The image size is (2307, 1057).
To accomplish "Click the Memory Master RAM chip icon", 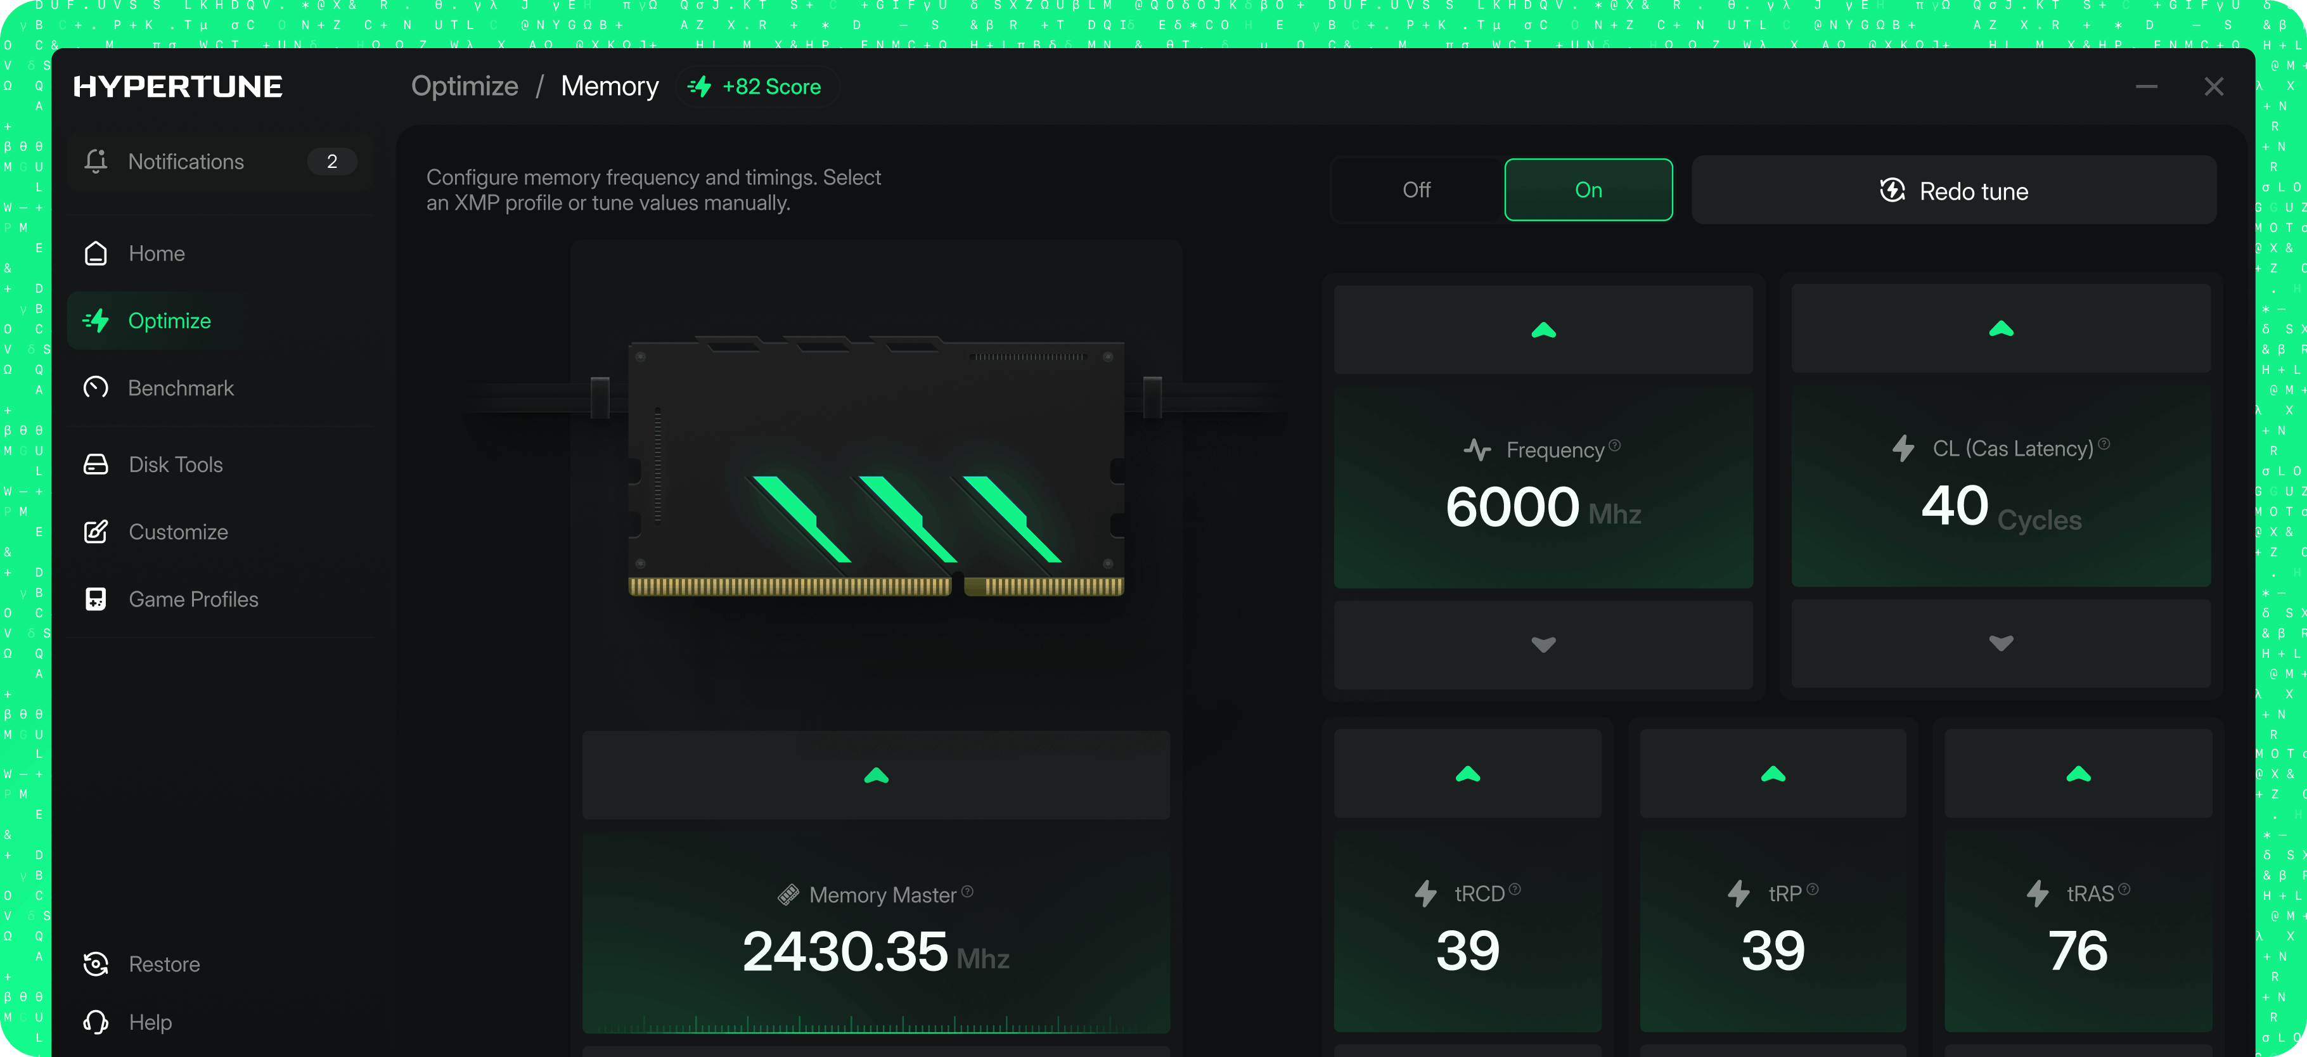I will pyautogui.click(x=788, y=895).
